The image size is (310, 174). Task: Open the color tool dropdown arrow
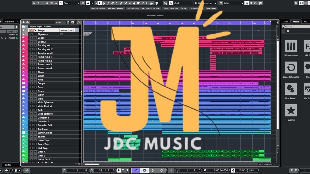coord(160,3)
